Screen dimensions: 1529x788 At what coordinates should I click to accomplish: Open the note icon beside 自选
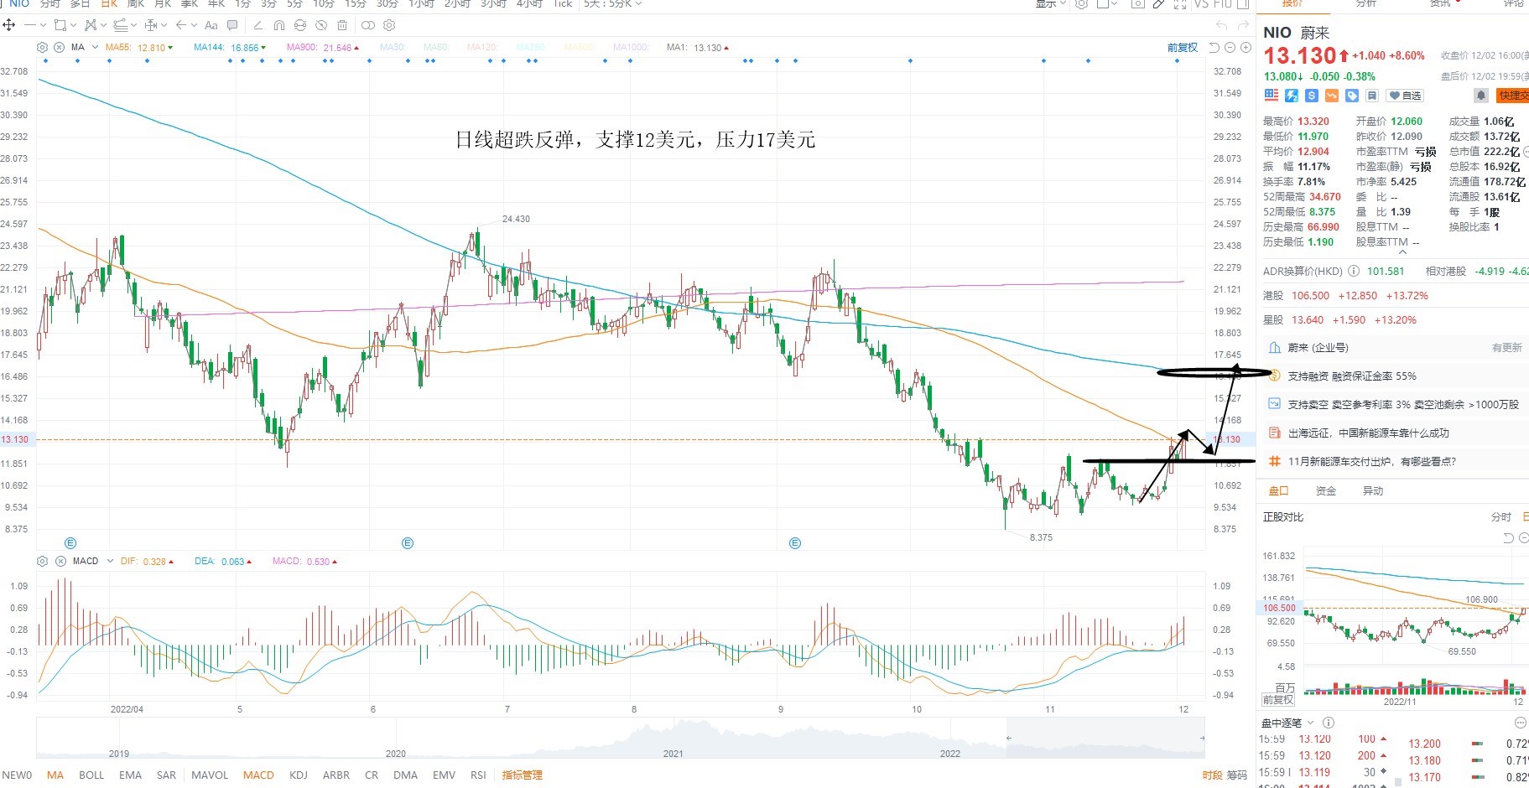click(1372, 96)
